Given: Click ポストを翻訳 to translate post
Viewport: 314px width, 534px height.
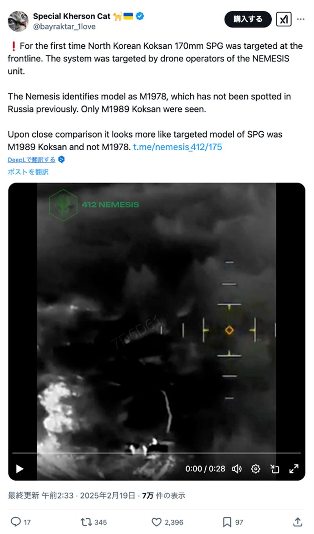Looking at the screenshot, I should [28, 172].
